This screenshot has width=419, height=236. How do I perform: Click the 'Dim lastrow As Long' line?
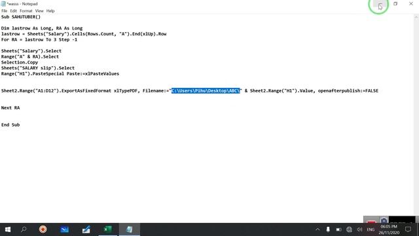42,28
